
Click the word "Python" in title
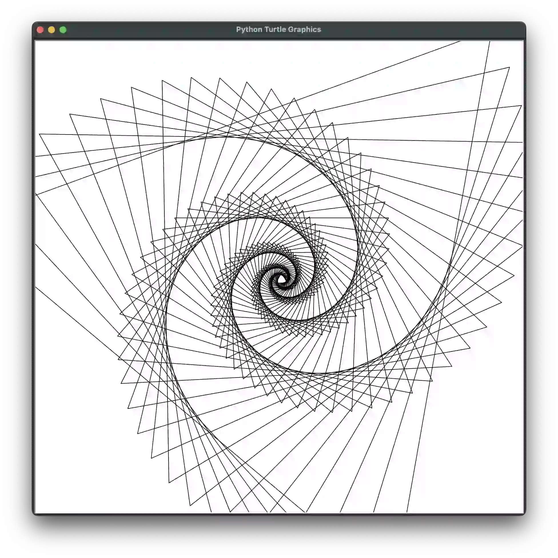click(249, 29)
